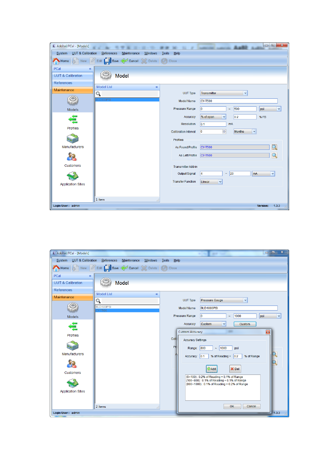Image resolution: width=330 pixels, height=466 pixels.
Task: Click the green Cancel arrow in the BLD1000PSI window toolbar
Action: tap(124, 268)
